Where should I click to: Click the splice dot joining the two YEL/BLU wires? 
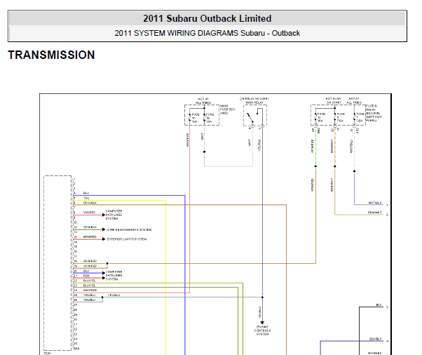pyautogui.click(x=102, y=297)
